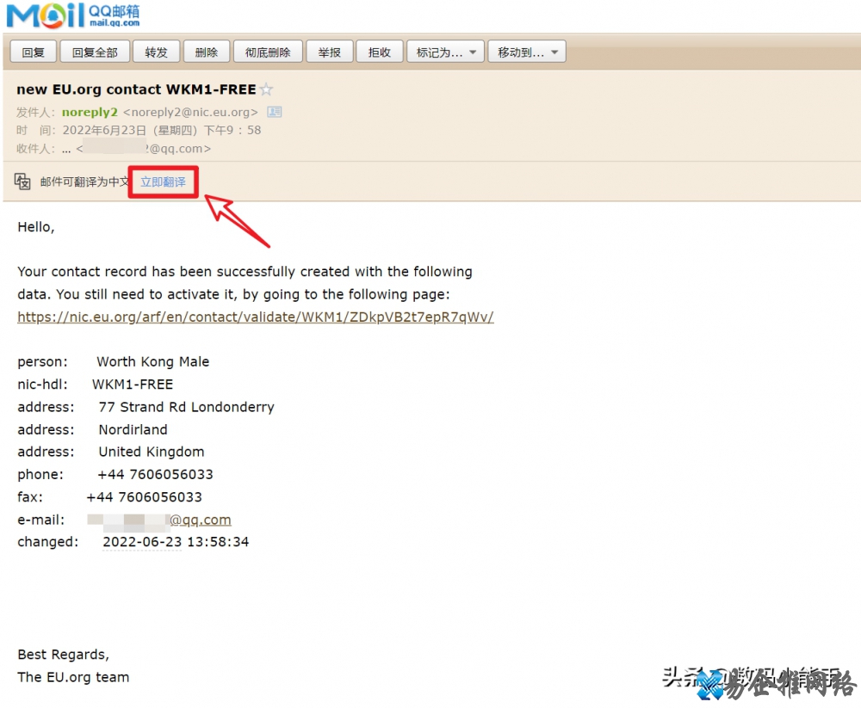Expand the 移动到… dropdown
Image resolution: width=861 pixels, height=708 pixels.
(x=527, y=52)
